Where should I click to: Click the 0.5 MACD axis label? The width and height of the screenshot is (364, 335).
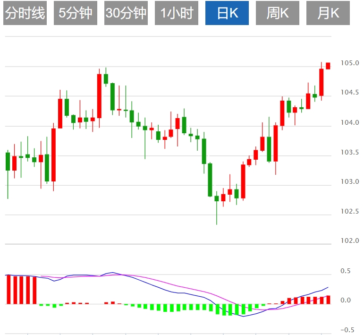[347, 271]
